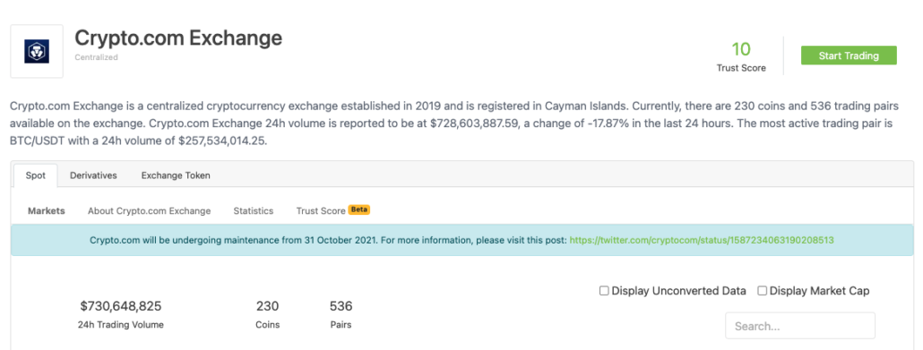Viewport: 923px width, 350px height.
Task: Open the Statistics sub-tab
Action: click(x=253, y=210)
